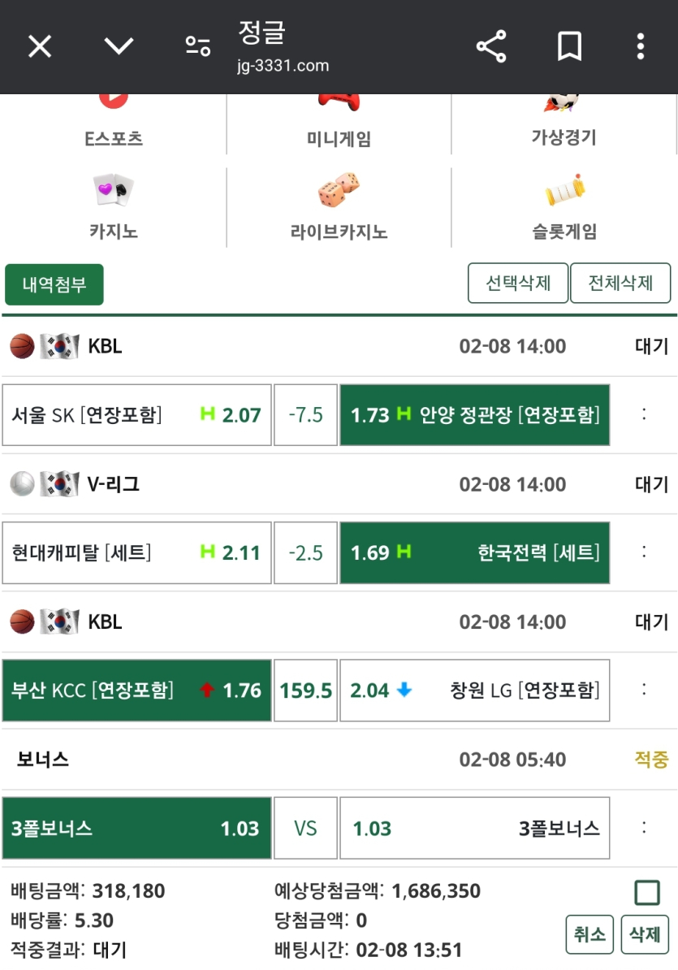Select the 카지노 playing cards icon
Image resolution: width=678 pixels, height=970 pixels.
[x=114, y=188]
